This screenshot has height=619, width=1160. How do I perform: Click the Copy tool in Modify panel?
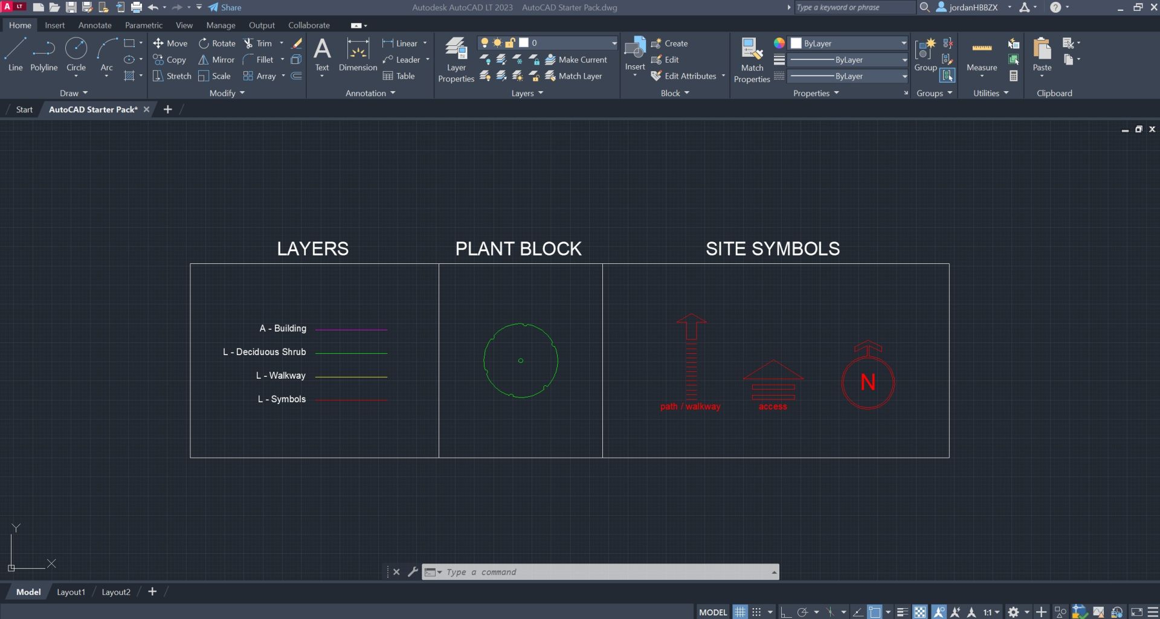[x=169, y=60]
